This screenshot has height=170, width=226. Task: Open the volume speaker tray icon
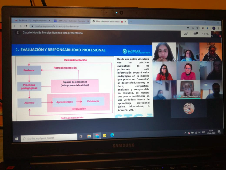[199, 132]
